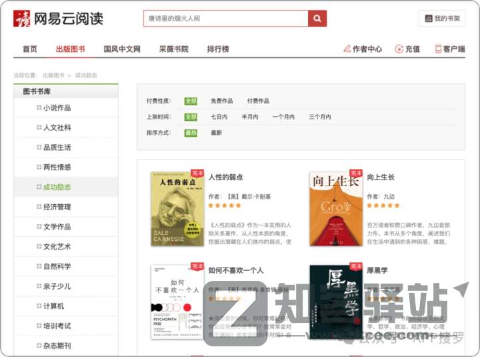Select the 出版图书 tab

pyautogui.click(x=71, y=49)
